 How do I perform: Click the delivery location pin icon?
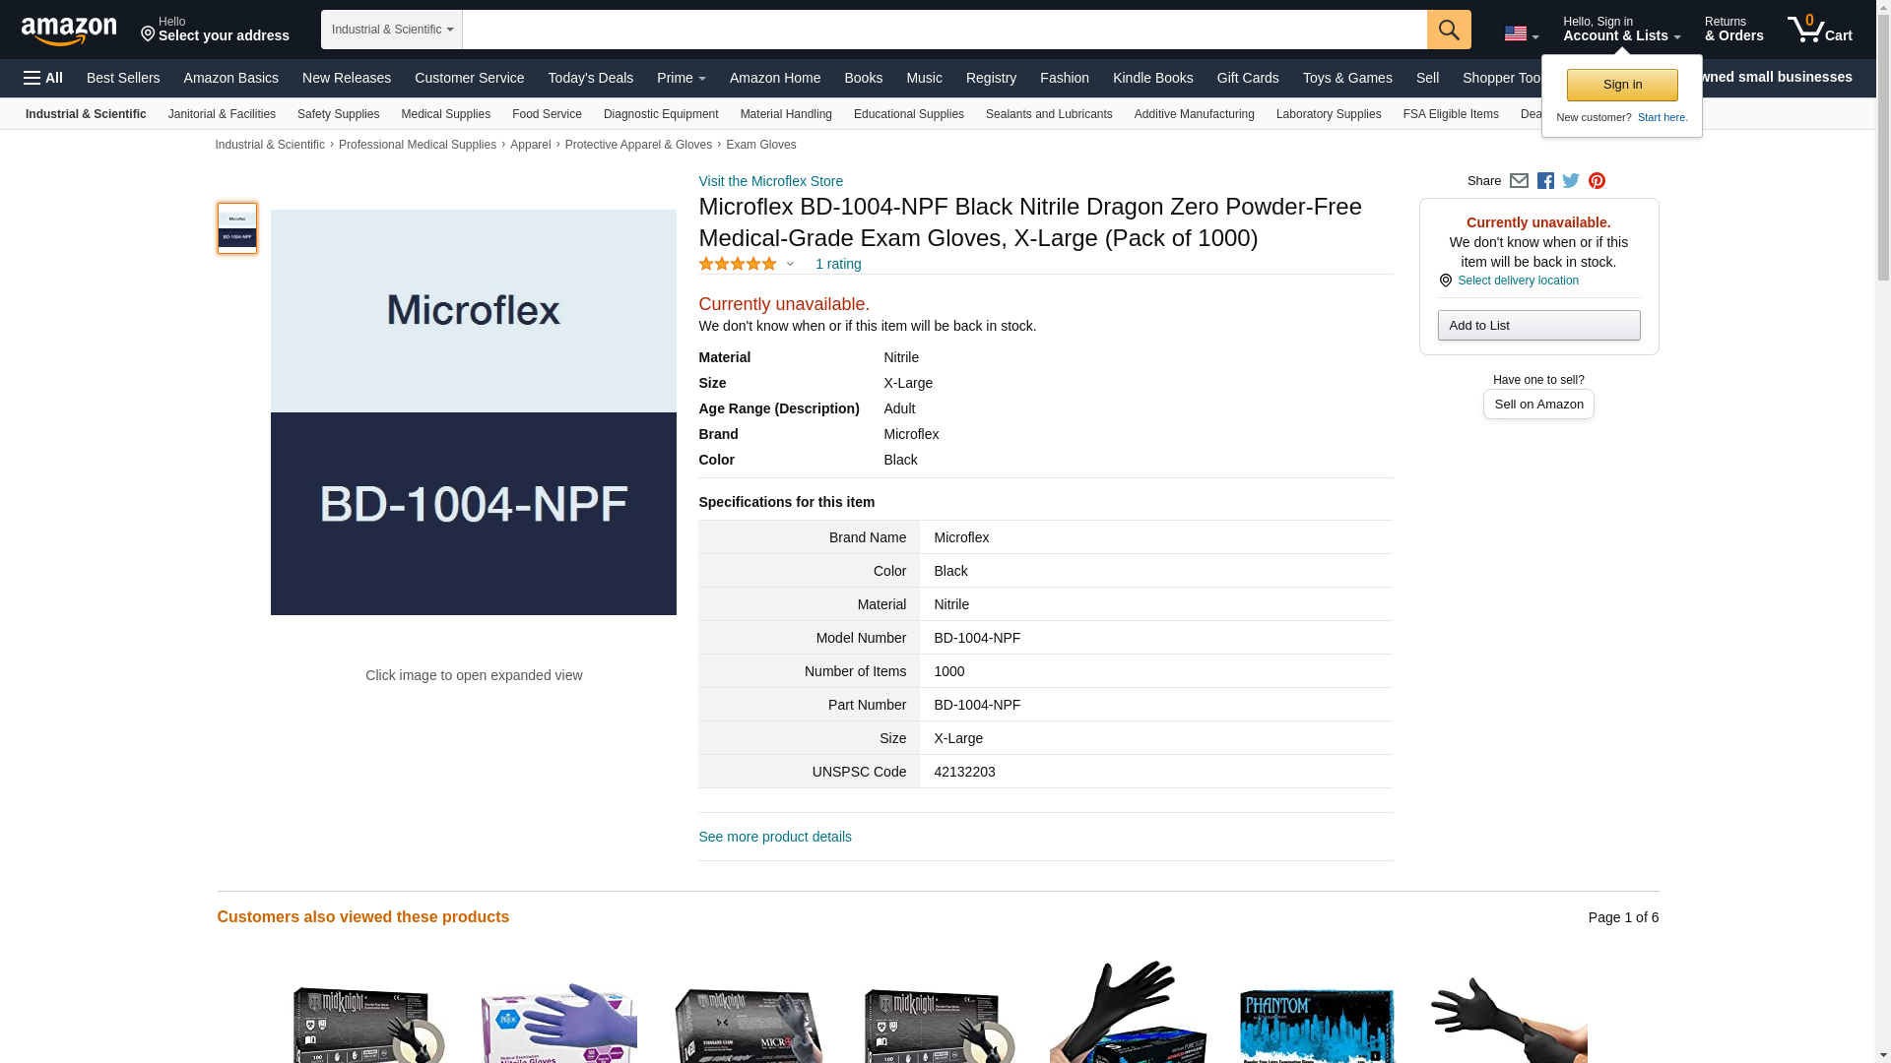pyautogui.click(x=1445, y=281)
